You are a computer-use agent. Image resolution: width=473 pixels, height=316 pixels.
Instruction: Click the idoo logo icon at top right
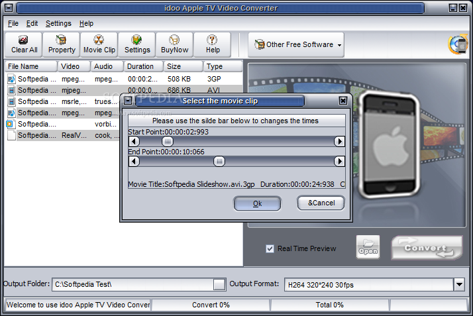coord(458,44)
